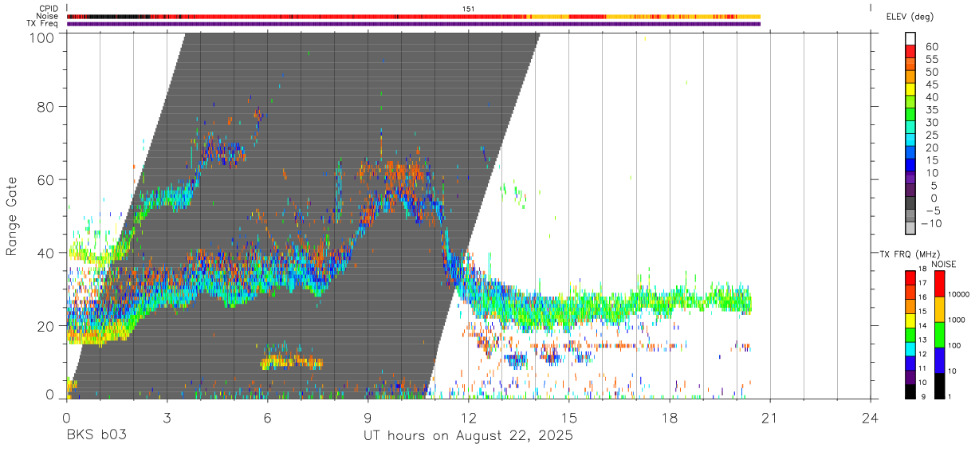Select the elevation color scale bar
The height and width of the screenshot is (452, 979).
click(911, 133)
